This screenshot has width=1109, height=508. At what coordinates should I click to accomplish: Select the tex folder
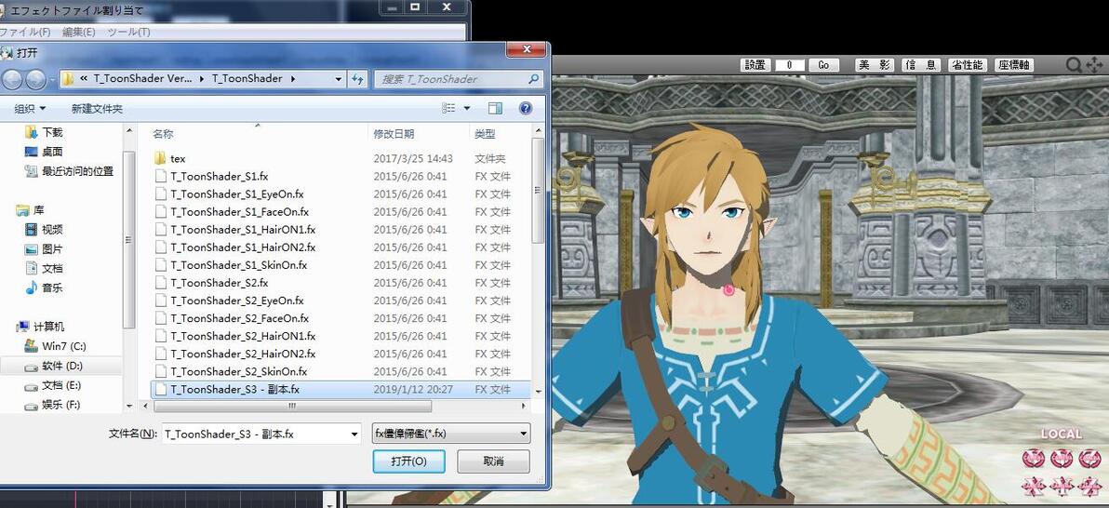coord(178,158)
